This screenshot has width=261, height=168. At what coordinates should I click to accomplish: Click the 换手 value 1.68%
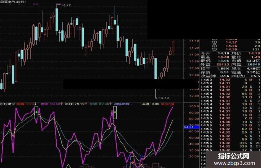click(x=223, y=68)
